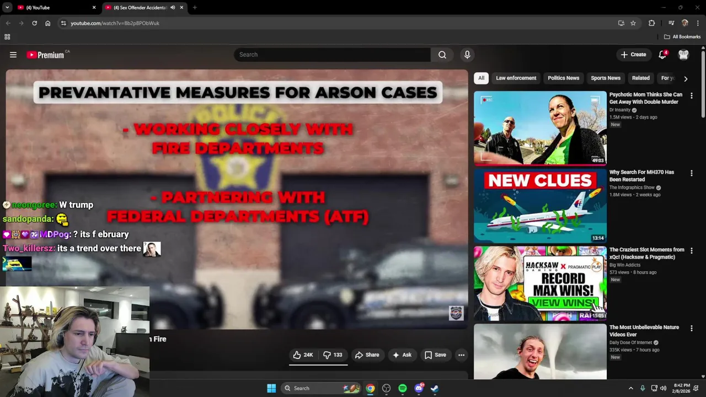Open media controls icon in toolbar
Screen dimensions: 706x397
pyautogui.click(x=671, y=23)
